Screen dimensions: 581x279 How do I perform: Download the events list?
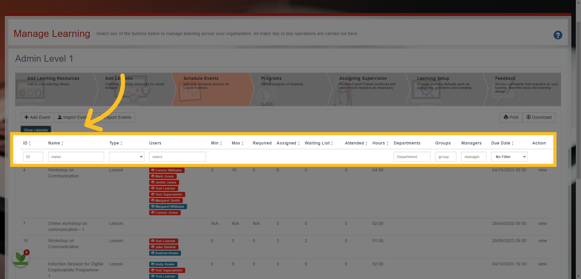[539, 118]
